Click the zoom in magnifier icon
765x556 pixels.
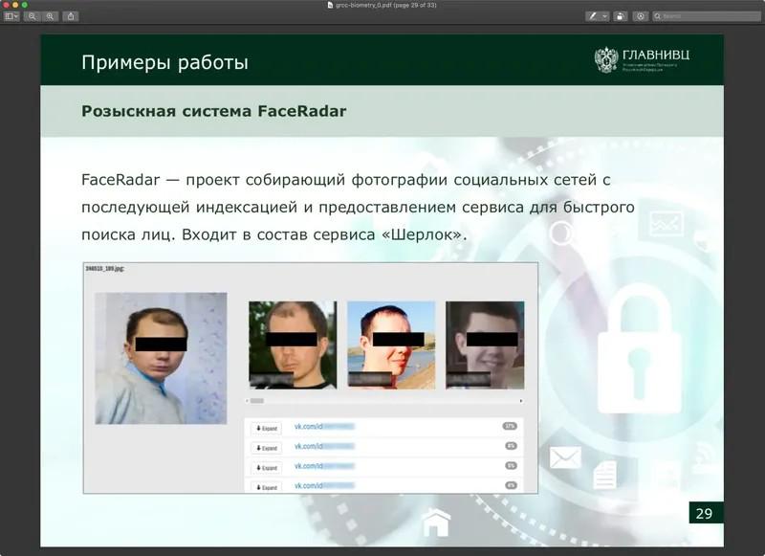(50, 16)
